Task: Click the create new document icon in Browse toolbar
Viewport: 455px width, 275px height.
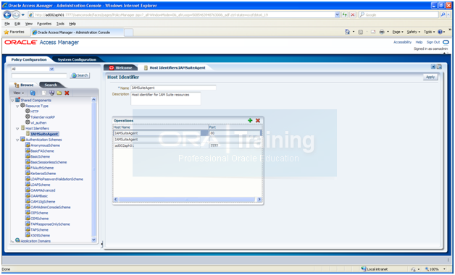Action: coord(43,93)
